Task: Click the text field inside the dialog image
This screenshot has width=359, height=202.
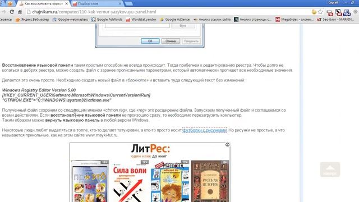Action: [x=137, y=26]
